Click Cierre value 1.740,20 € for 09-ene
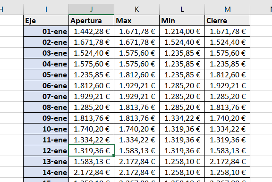The image size is (272, 182). coord(228,118)
